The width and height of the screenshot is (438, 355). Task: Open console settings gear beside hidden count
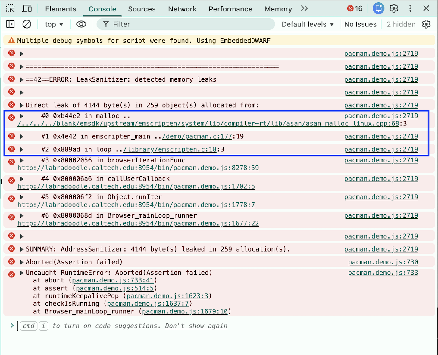426,24
